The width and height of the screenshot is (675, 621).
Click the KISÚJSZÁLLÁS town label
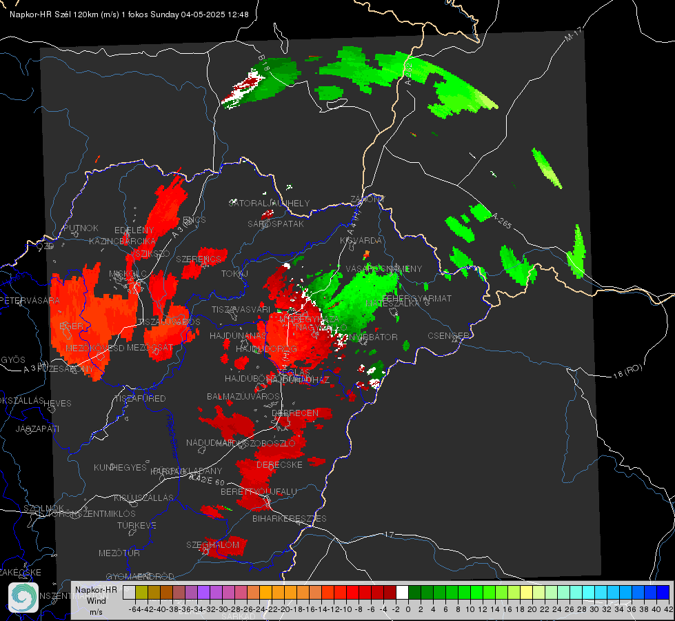144,497
